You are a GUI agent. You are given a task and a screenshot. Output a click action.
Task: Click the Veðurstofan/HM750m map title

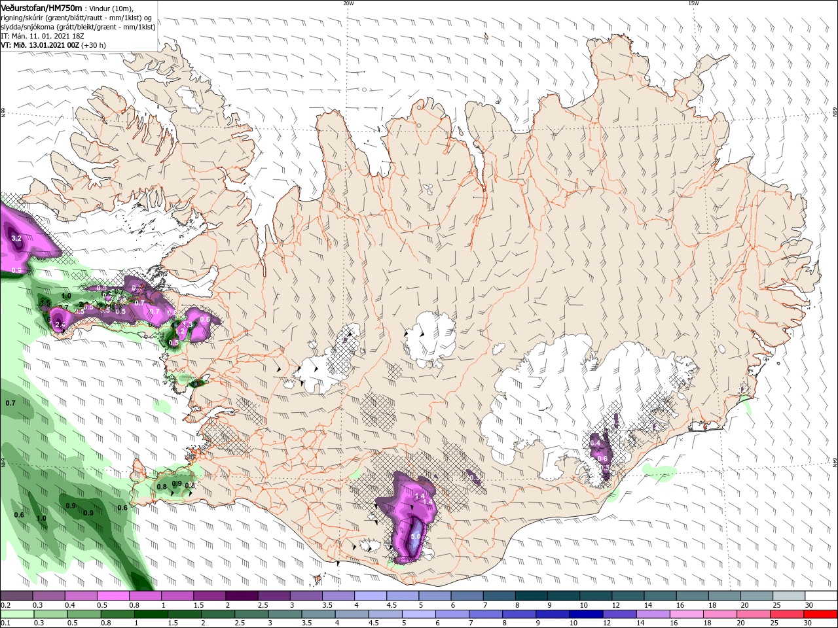click(41, 7)
